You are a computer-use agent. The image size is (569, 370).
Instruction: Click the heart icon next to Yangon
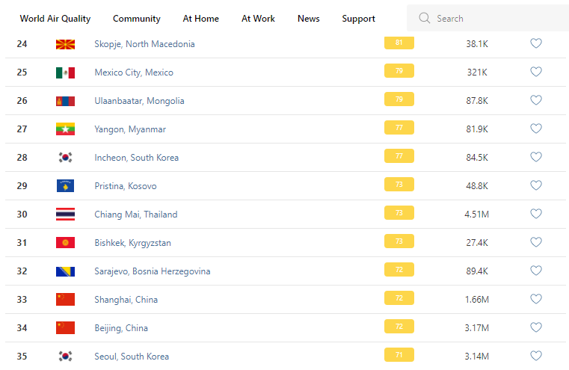pos(536,129)
